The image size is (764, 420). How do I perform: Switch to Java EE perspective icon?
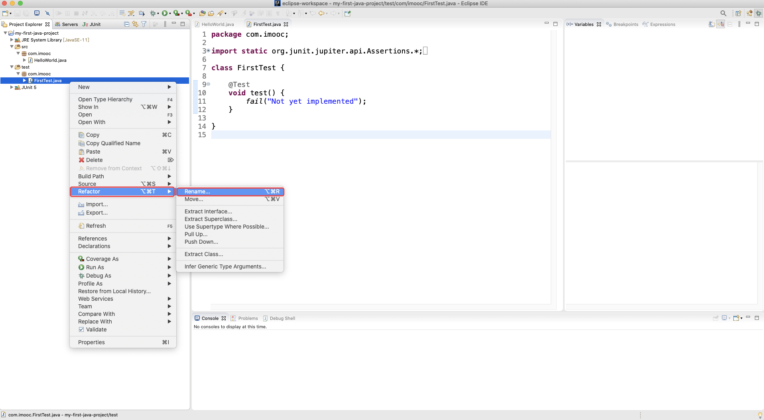pos(749,13)
